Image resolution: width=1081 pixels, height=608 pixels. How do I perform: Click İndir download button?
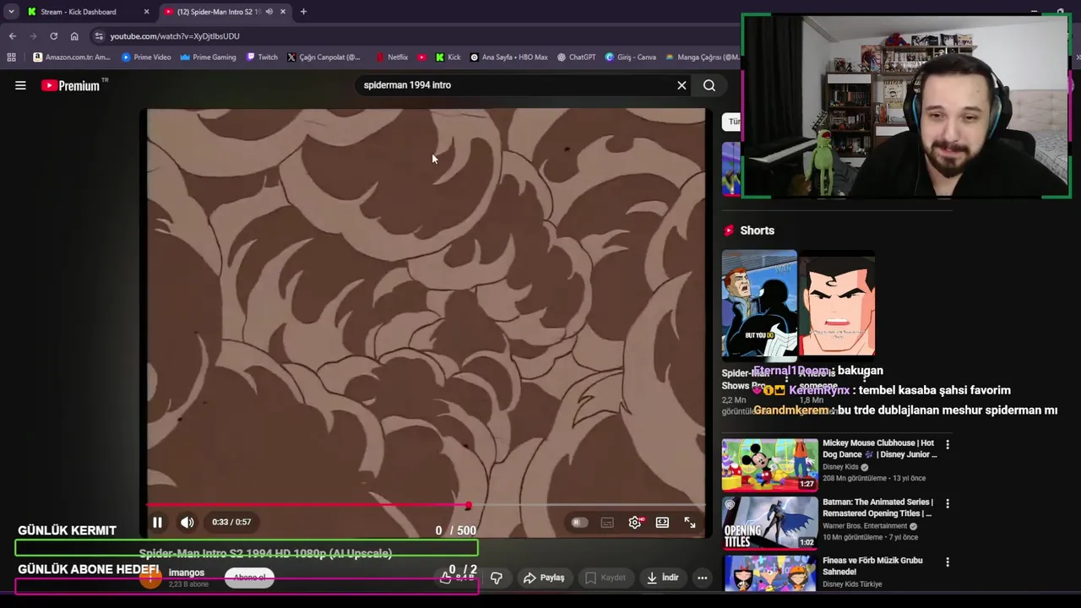[x=662, y=578]
